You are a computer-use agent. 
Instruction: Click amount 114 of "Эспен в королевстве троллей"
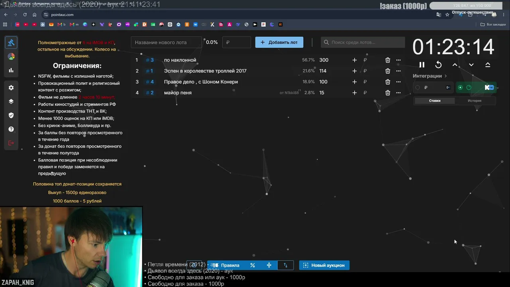(x=323, y=71)
